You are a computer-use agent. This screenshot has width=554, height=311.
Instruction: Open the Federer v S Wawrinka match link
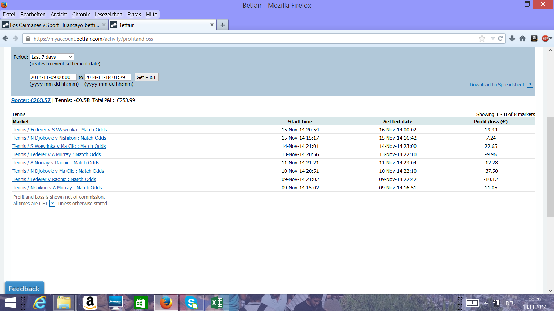point(60,130)
